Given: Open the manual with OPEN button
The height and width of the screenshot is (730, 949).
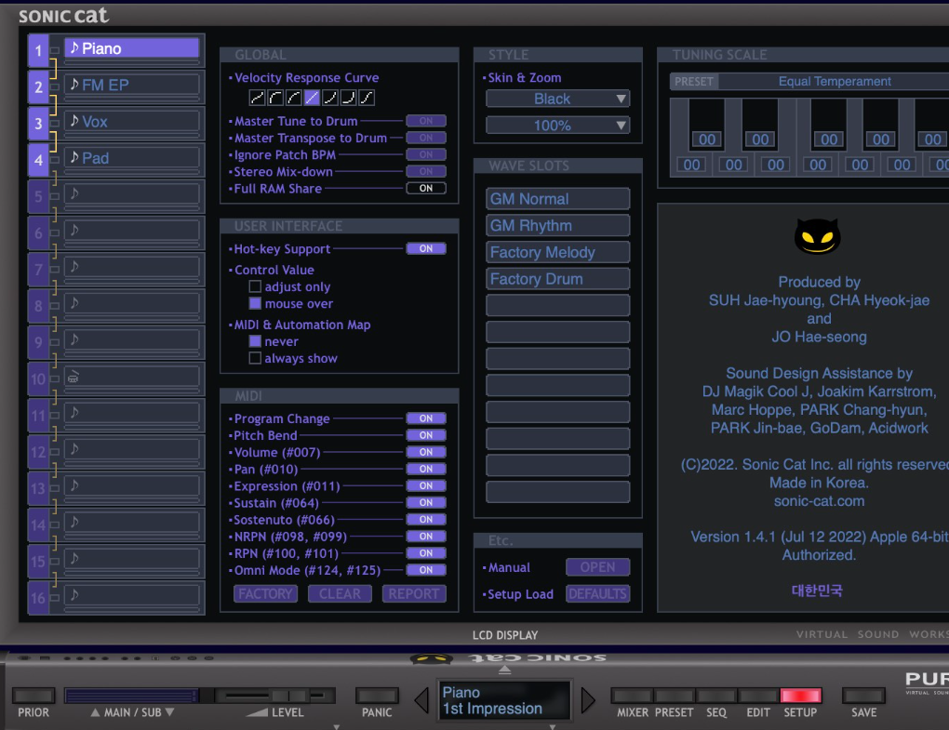Looking at the screenshot, I should [598, 567].
